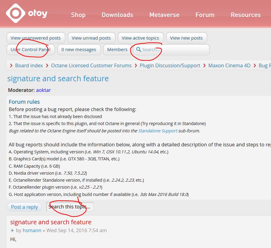
Task: Open Octane Licensed Customer Forums breadcrumb
Action: pyautogui.click(x=91, y=65)
